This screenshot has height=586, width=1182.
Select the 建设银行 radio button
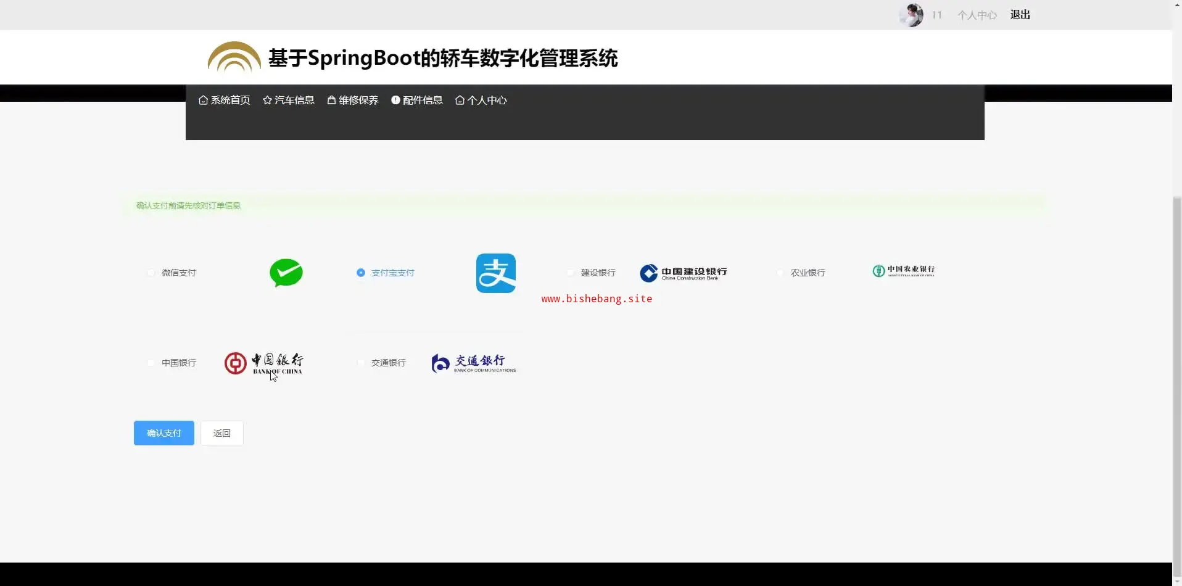pyautogui.click(x=571, y=273)
